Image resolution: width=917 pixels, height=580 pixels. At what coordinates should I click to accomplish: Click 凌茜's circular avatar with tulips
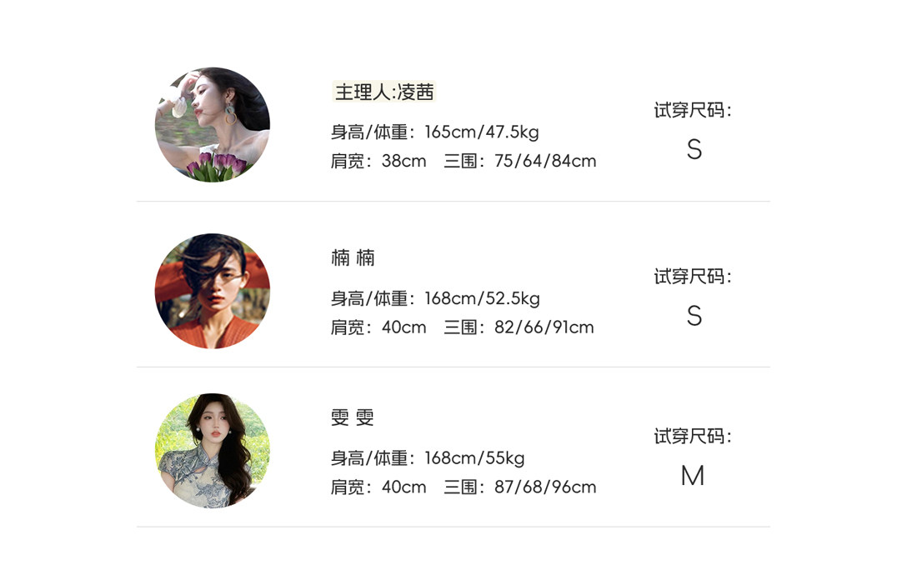coord(213,124)
